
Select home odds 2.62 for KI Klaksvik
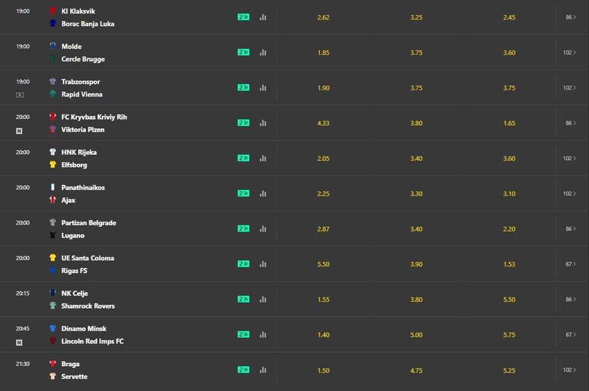point(323,17)
